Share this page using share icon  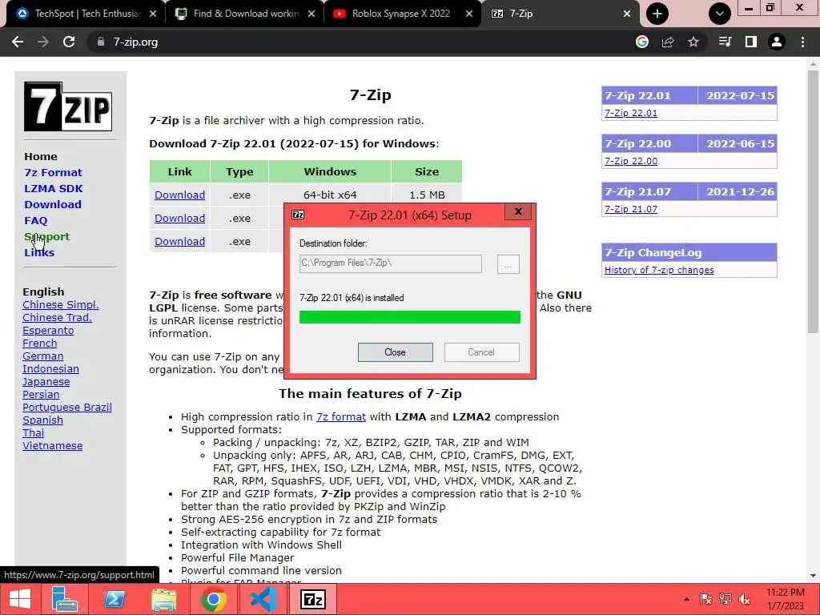tap(668, 42)
